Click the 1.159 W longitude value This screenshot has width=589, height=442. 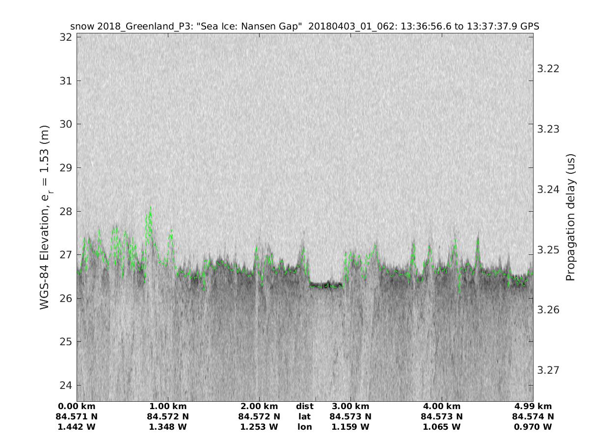pyautogui.click(x=350, y=427)
